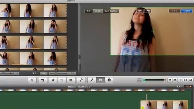
Task: Click the green crop rectangle edge in viewer
Action: click(x=152, y=55)
